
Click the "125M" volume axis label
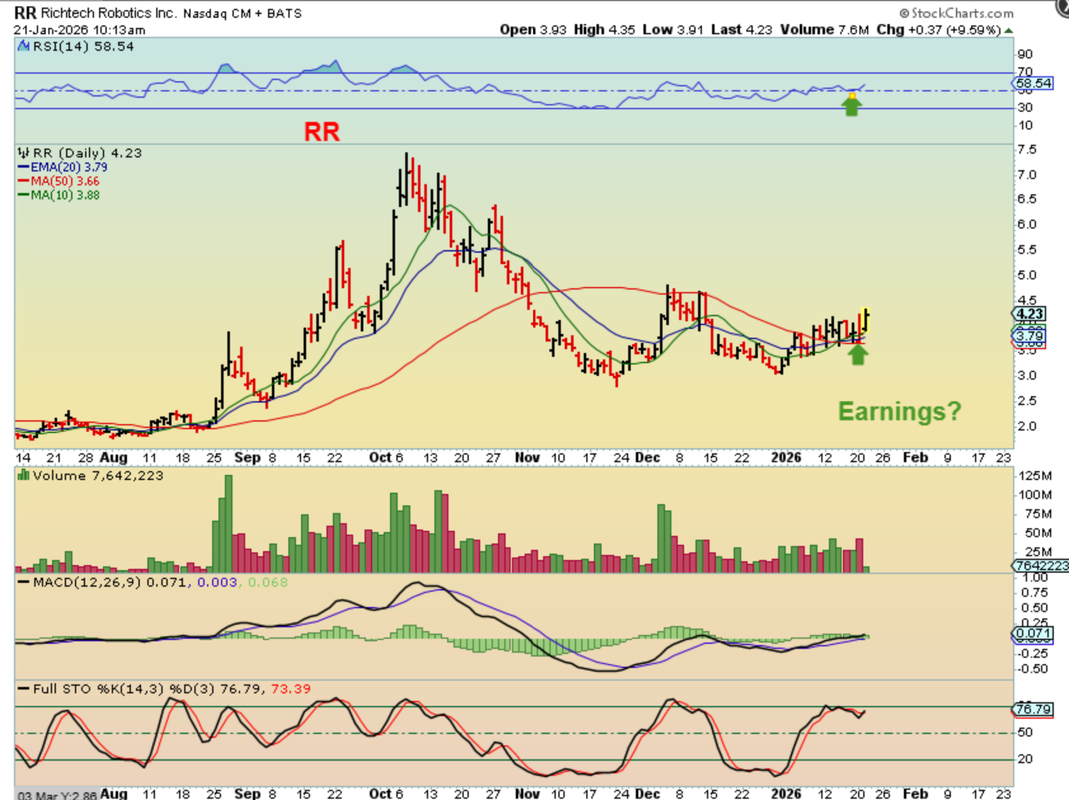click(x=1035, y=476)
